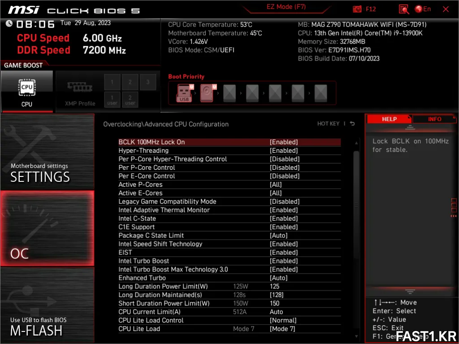Select XMP user 2 profile

tap(130, 100)
